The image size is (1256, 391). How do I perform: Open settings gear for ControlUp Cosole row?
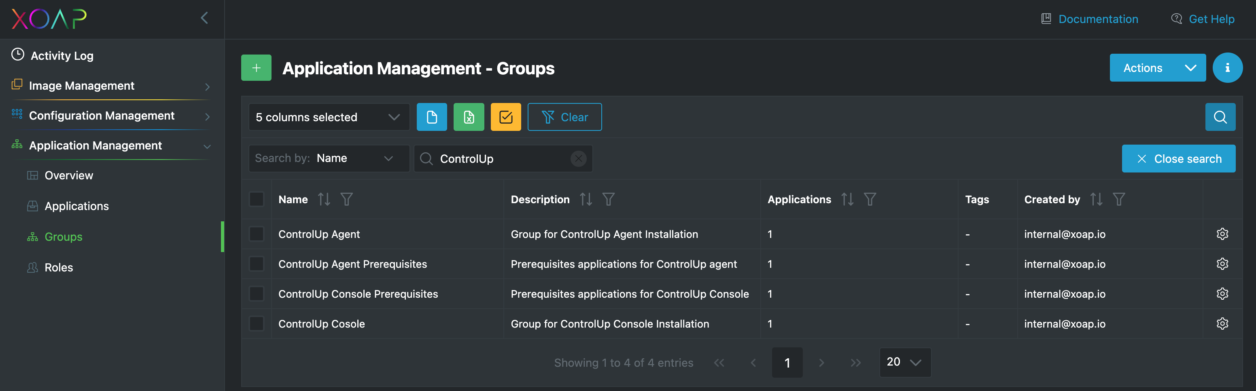[x=1222, y=324]
